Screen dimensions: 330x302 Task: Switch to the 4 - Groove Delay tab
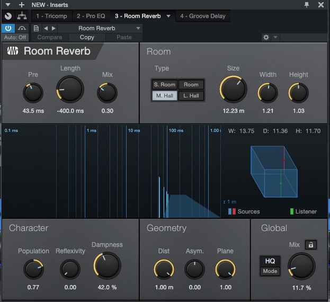(x=203, y=16)
